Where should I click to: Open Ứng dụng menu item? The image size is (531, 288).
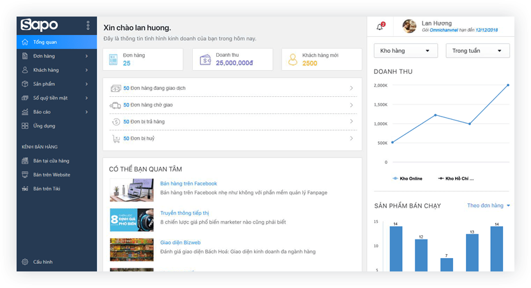[57, 126]
